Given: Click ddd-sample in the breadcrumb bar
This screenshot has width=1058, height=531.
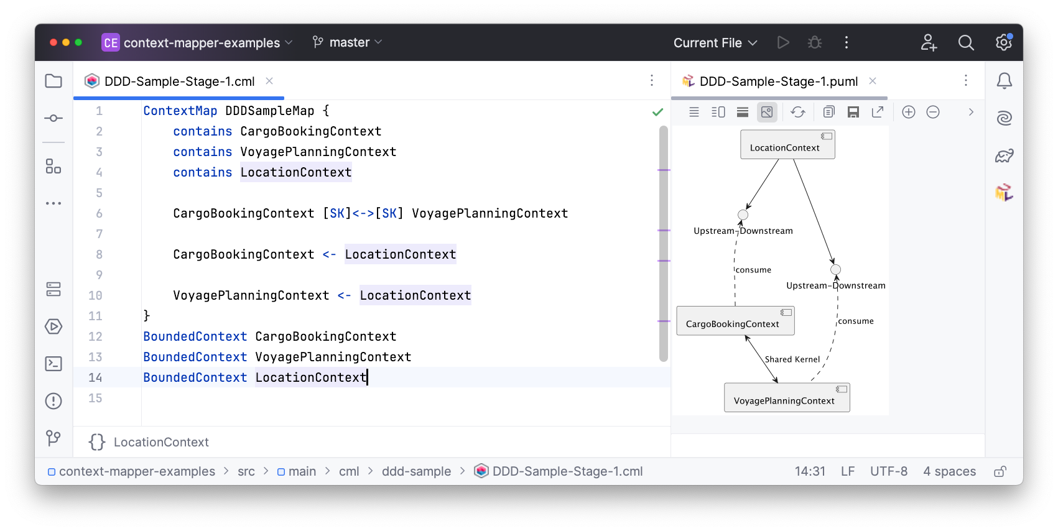Looking at the screenshot, I should (416, 471).
